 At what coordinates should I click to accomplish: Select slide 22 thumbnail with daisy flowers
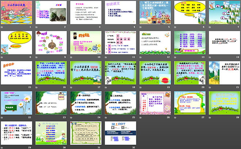click(x=16, y=103)
